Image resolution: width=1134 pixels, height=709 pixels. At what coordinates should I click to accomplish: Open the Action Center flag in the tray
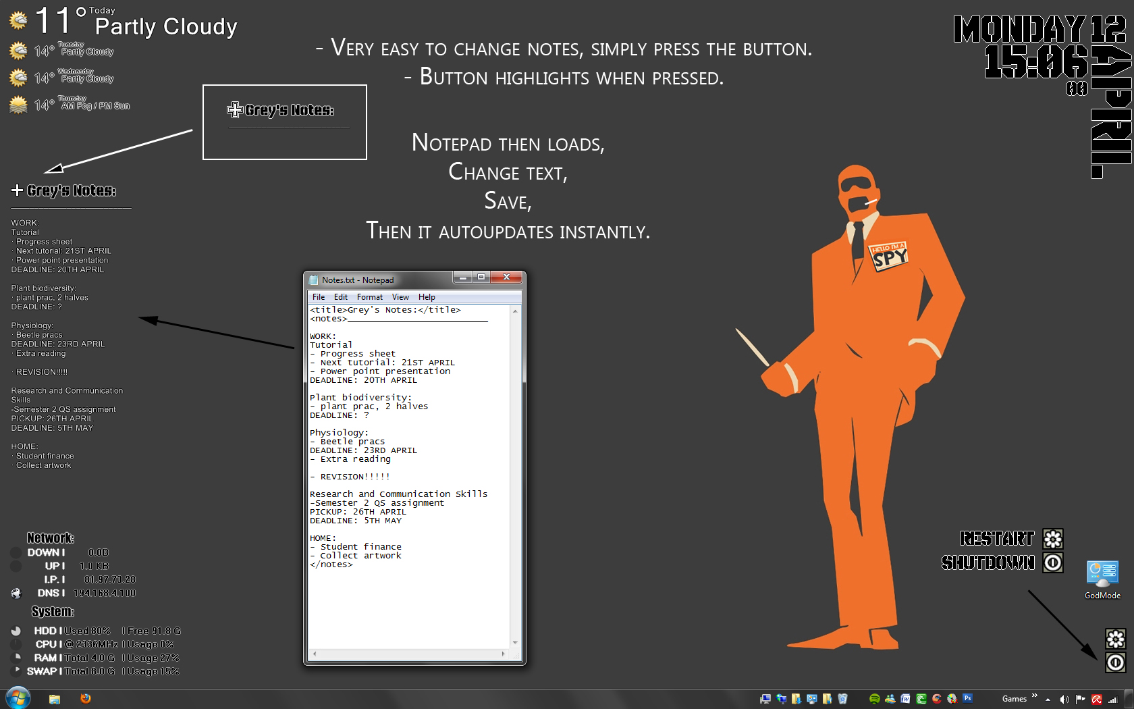1081,699
